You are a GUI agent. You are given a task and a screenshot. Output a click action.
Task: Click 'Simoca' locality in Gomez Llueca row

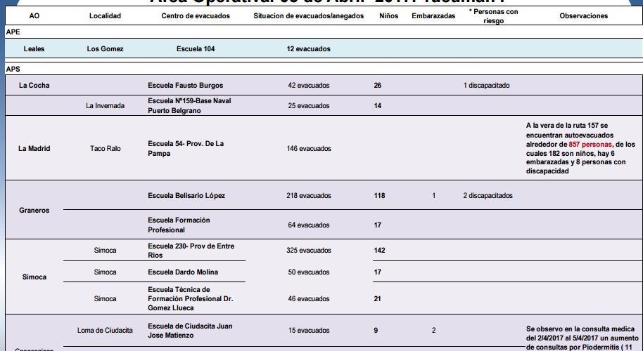pos(105,298)
